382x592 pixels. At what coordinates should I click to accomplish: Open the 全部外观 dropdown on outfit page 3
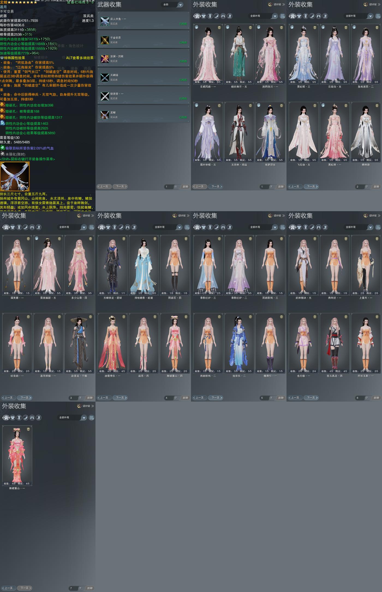click(x=72, y=227)
